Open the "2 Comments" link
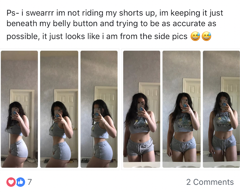240x192 pixels. 210,182
